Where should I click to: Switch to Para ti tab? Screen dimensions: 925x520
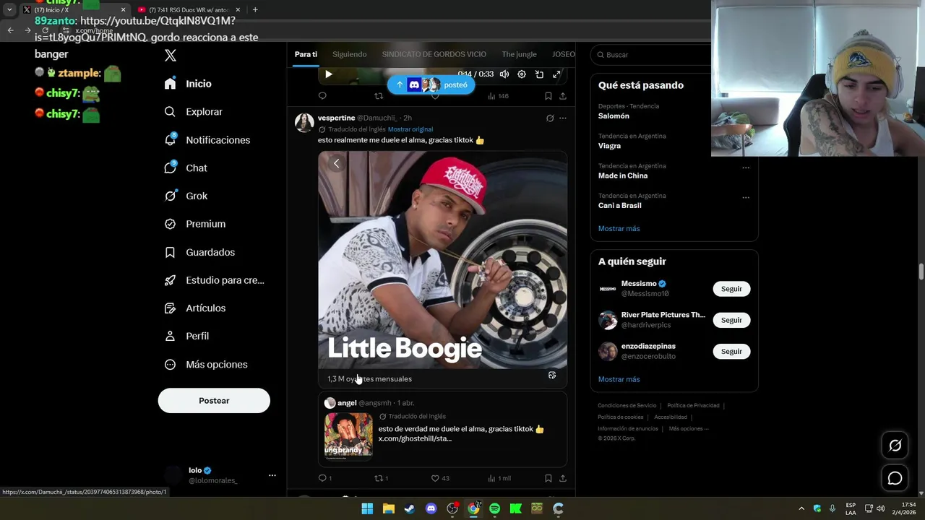click(x=306, y=54)
